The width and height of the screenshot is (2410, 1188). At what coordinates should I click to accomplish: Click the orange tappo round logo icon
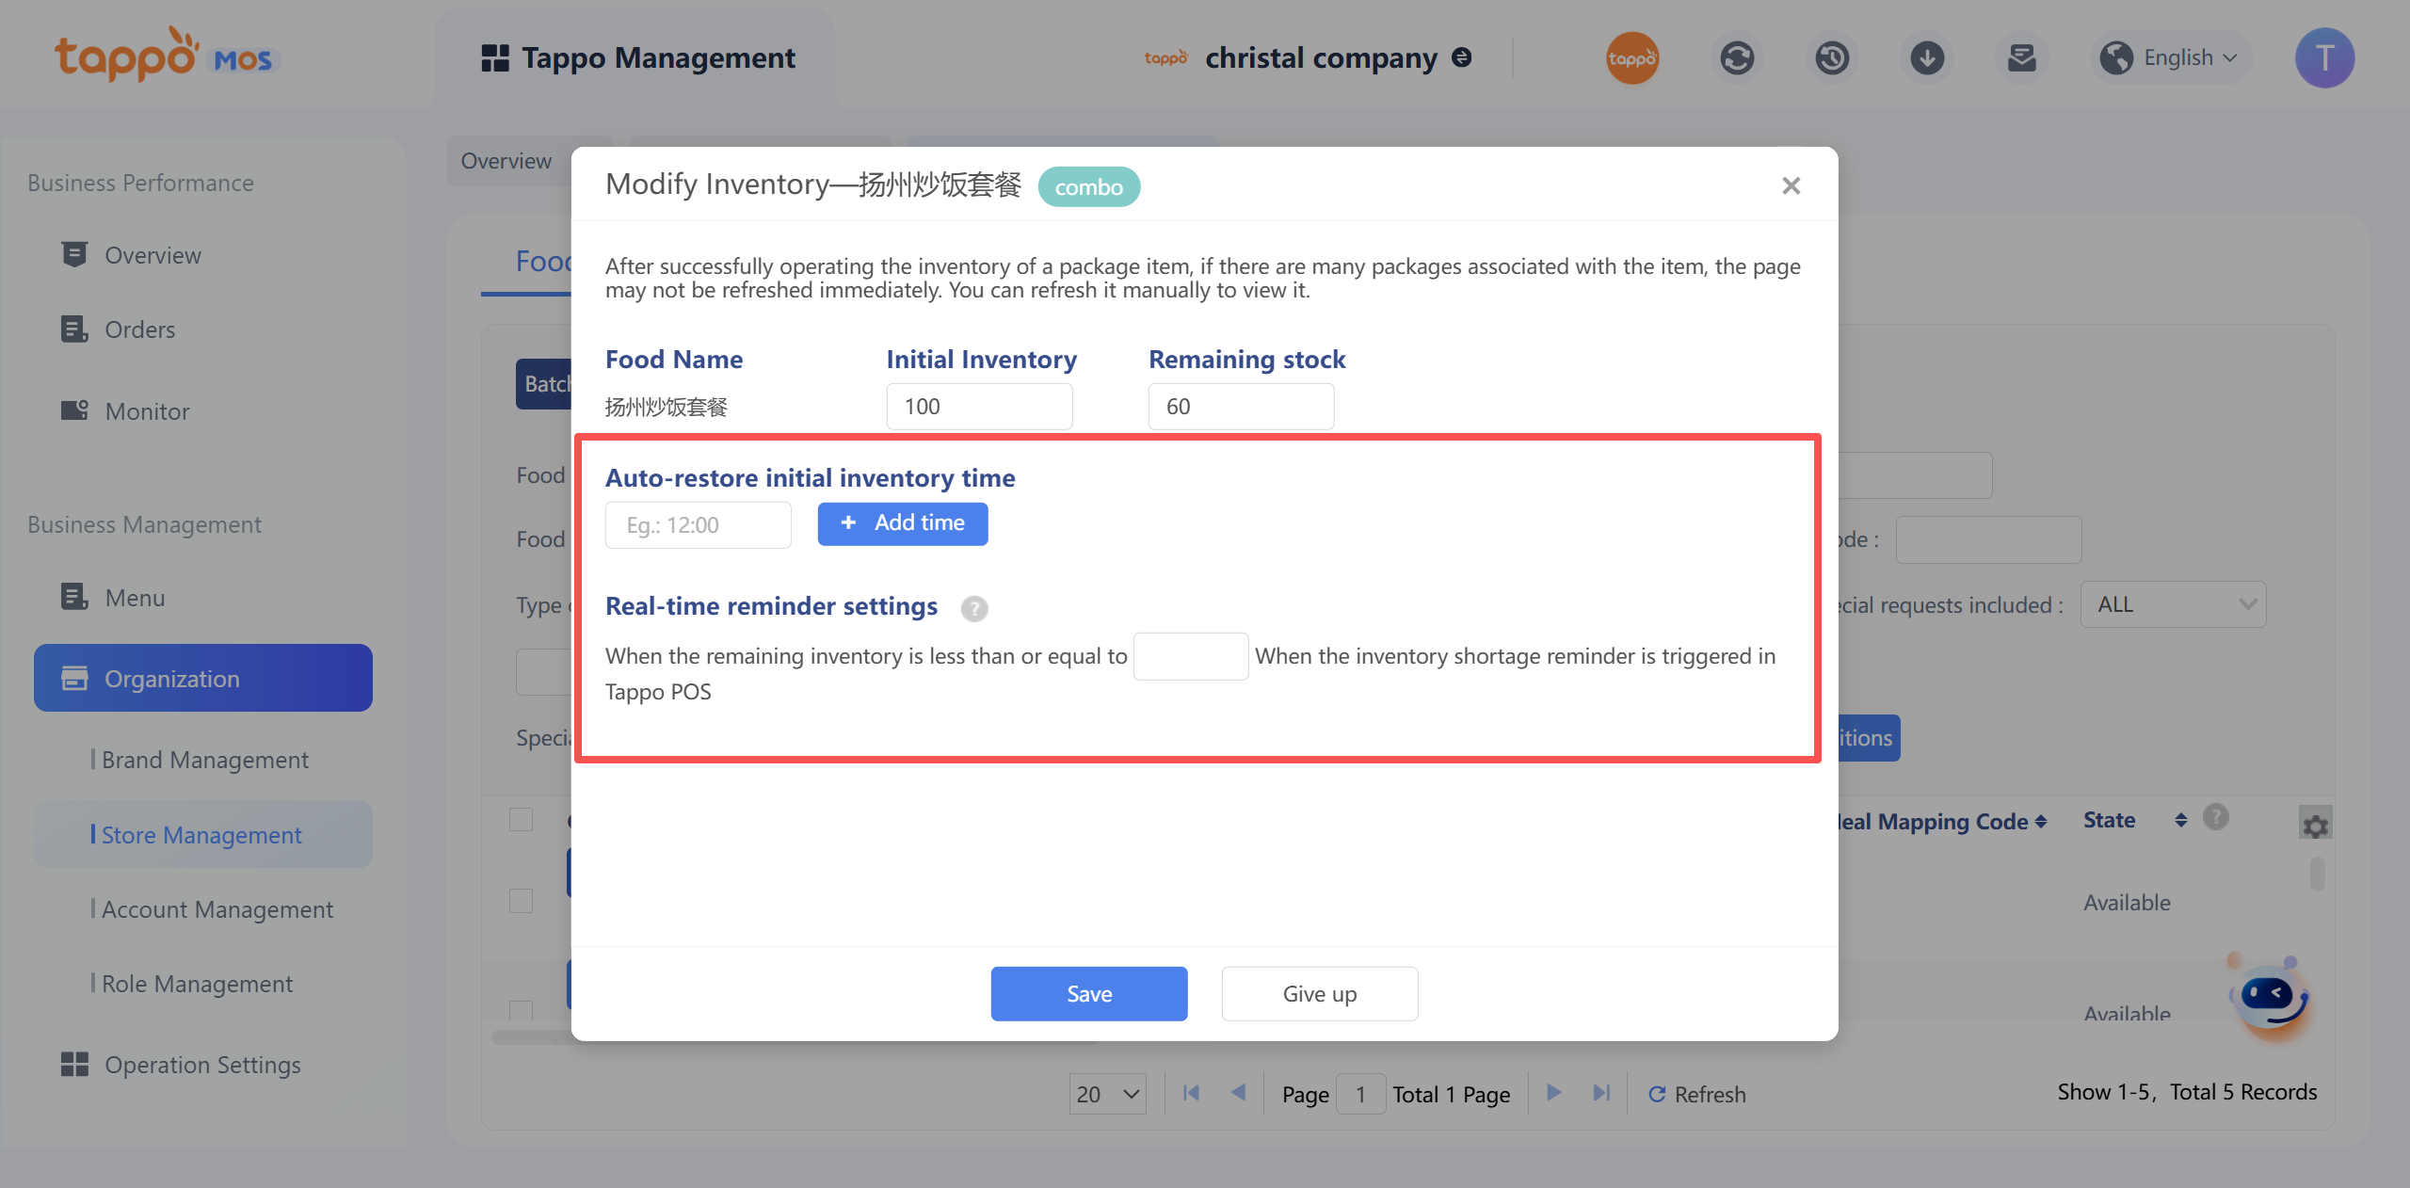1631,58
